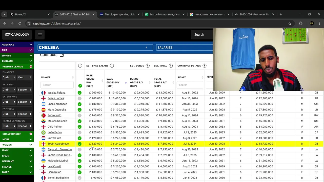
Task: Open Finances Club dropdown
Action: 9,77
